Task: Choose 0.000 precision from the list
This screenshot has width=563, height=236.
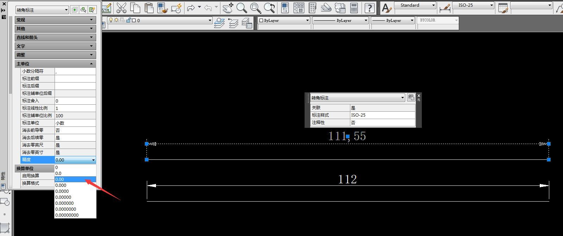Action: pyautogui.click(x=61, y=185)
